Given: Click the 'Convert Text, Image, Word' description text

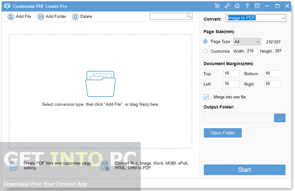Looking at the screenshot, I should coord(152,166).
